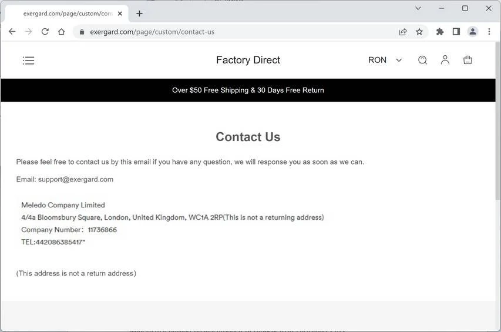Viewport: 501px width, 332px height.
Task: Expand the RON currency dropdown
Action: click(385, 60)
